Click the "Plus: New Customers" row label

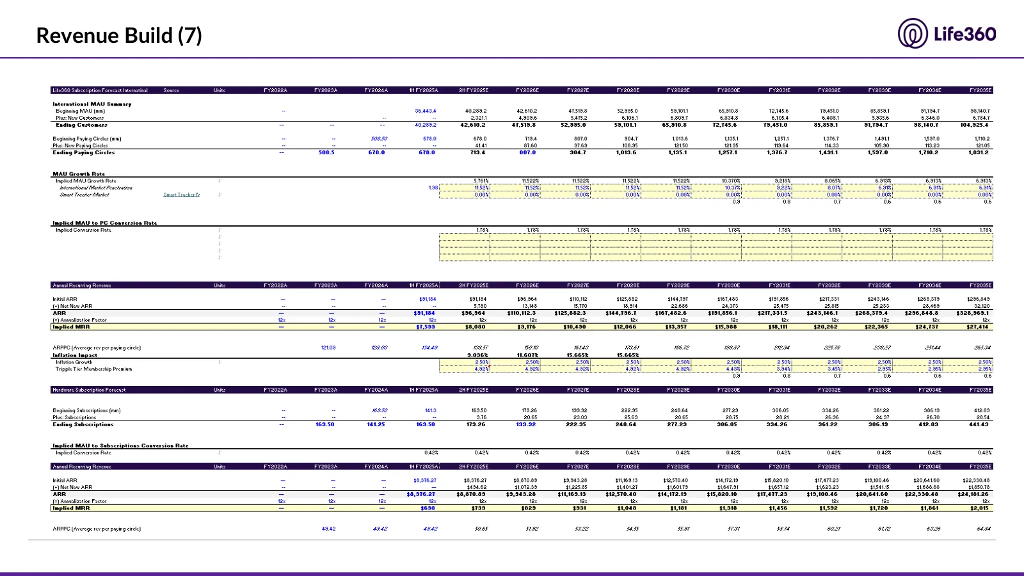click(x=79, y=118)
